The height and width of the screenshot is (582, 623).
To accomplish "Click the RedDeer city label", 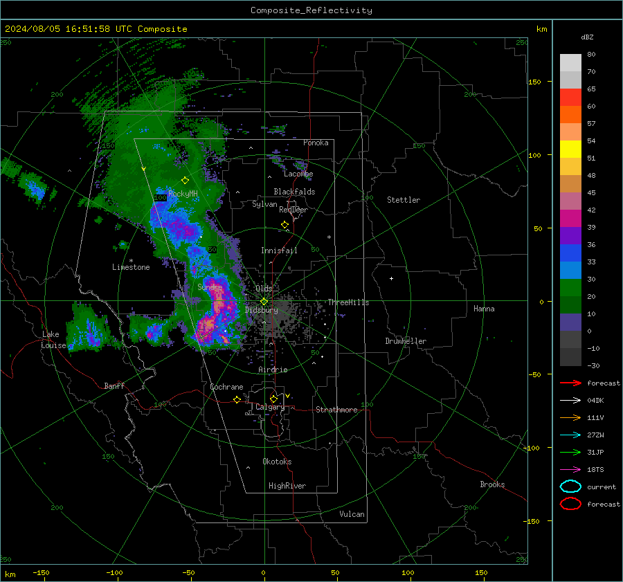I will pyautogui.click(x=294, y=210).
